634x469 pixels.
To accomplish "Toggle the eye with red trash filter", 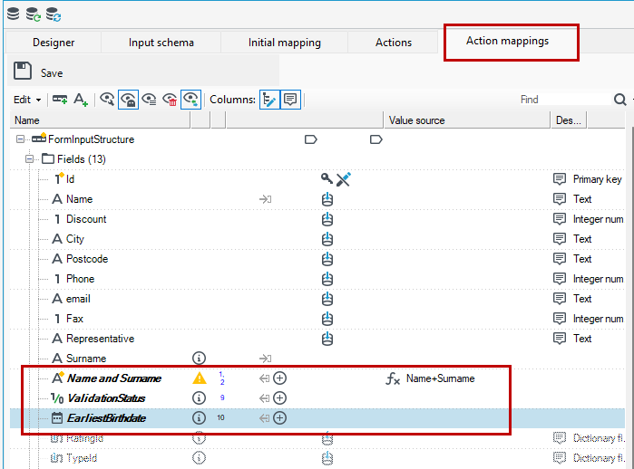I will tap(170, 100).
